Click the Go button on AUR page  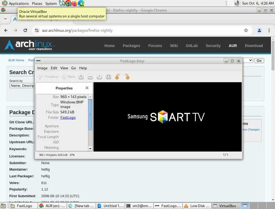tap(259, 60)
